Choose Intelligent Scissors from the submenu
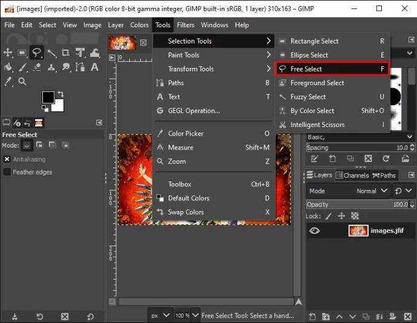417x323 pixels. point(332,125)
